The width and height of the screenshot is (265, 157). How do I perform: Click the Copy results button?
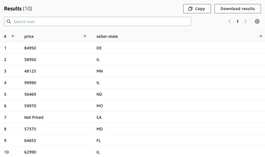(x=197, y=9)
